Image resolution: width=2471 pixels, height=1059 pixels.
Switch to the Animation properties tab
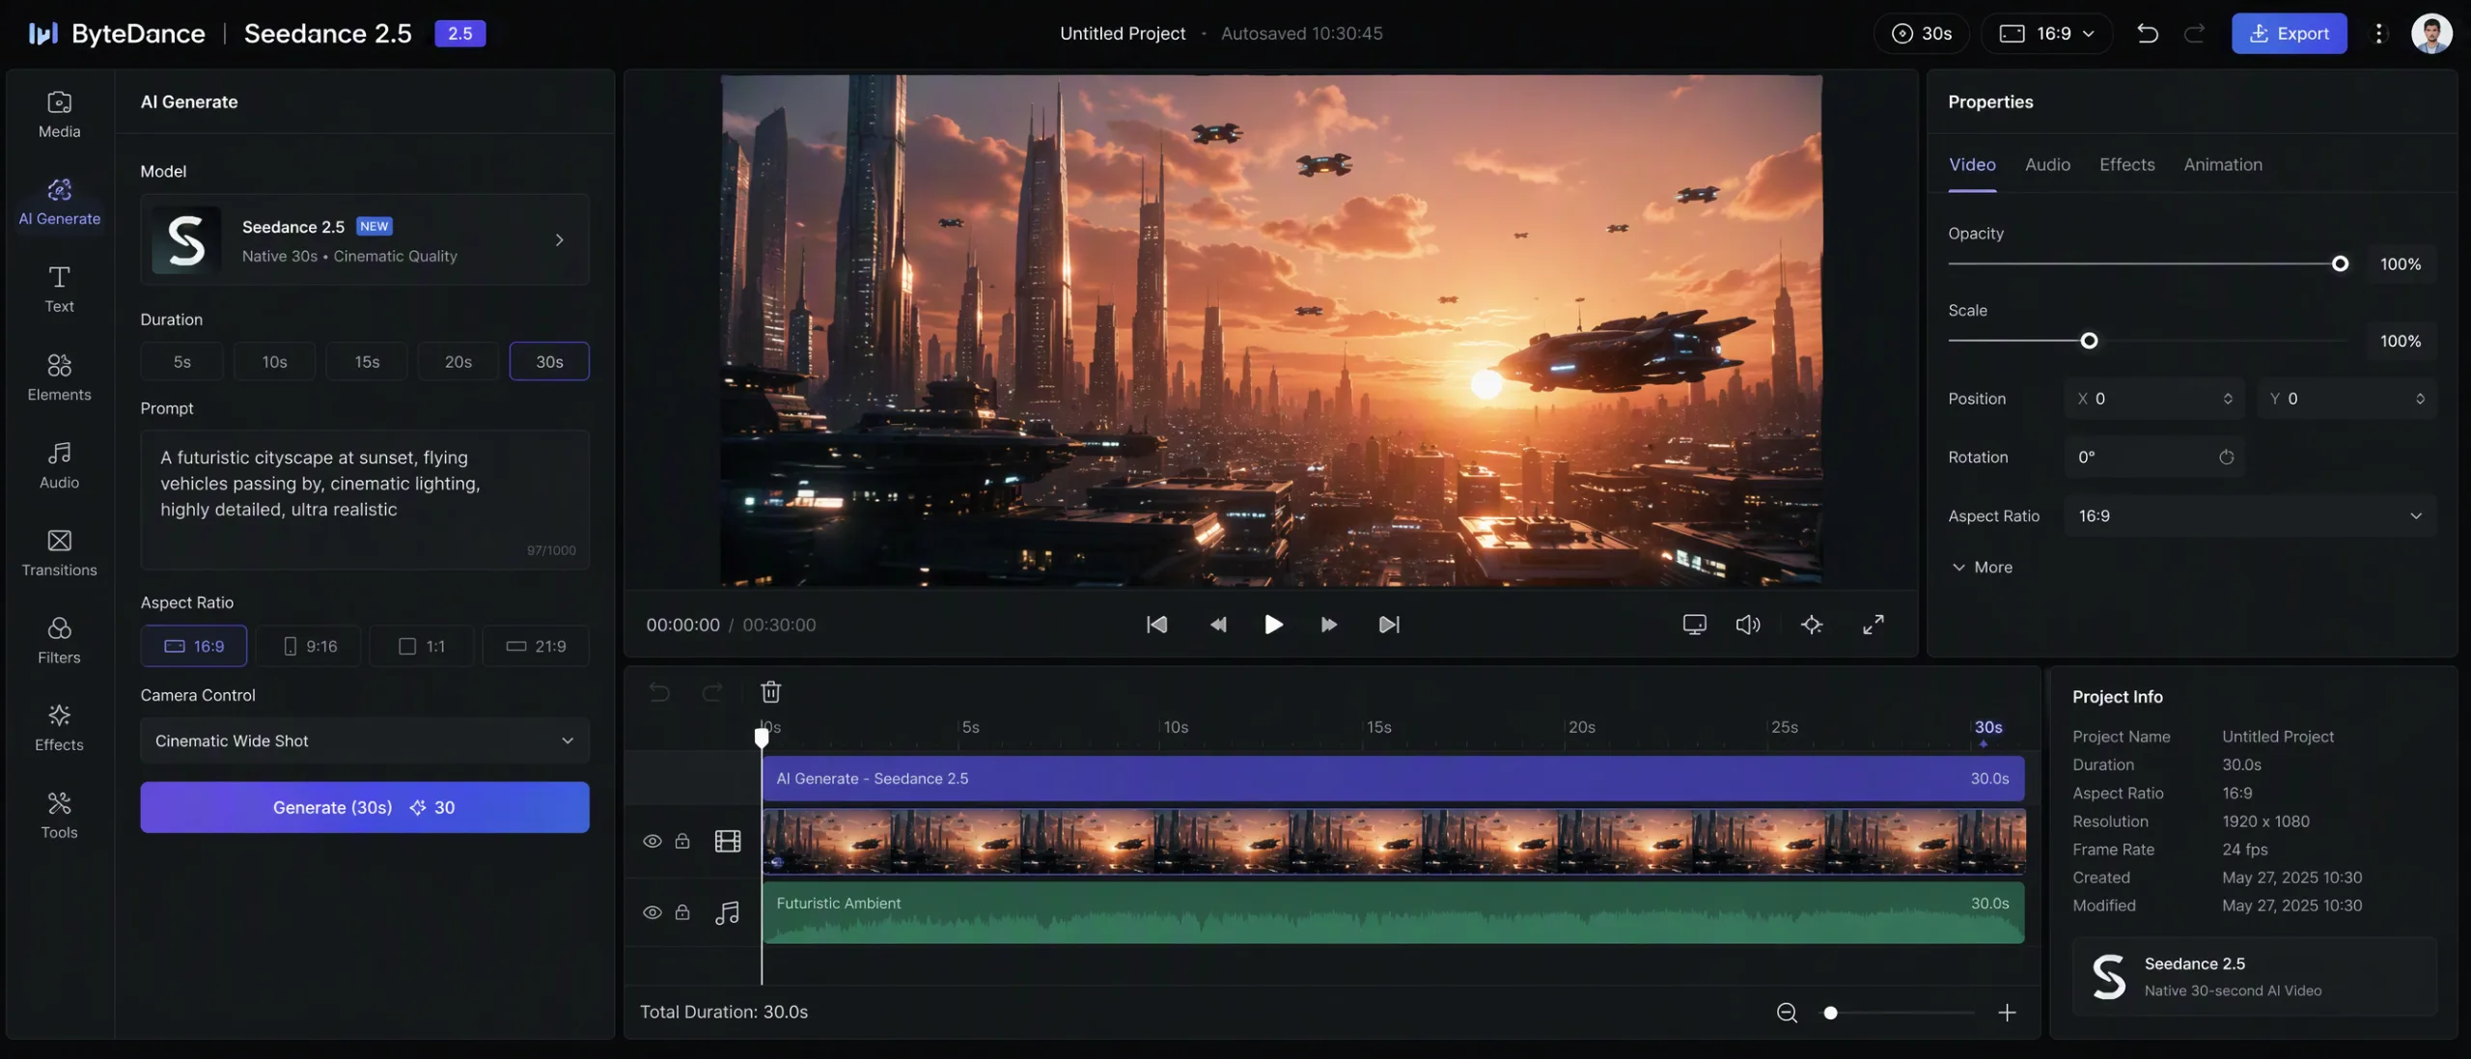(2223, 165)
